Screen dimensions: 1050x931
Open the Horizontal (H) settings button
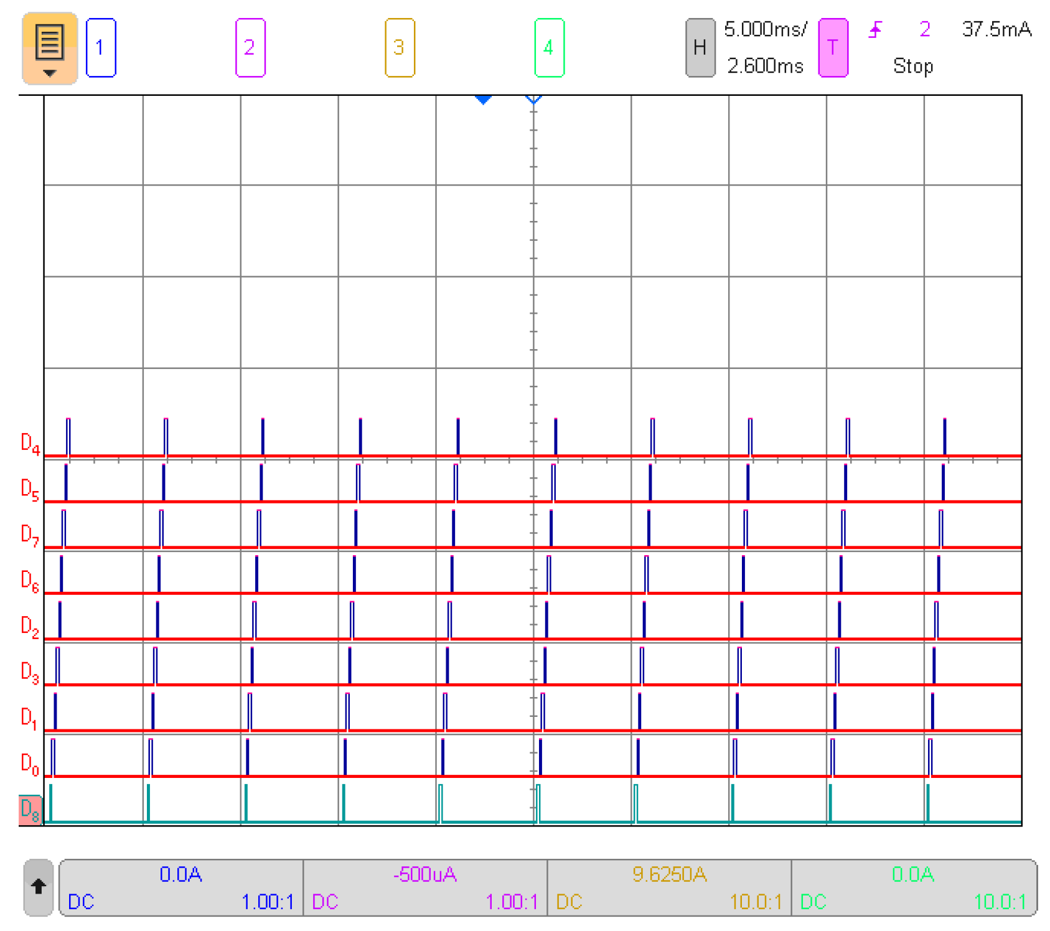[700, 48]
